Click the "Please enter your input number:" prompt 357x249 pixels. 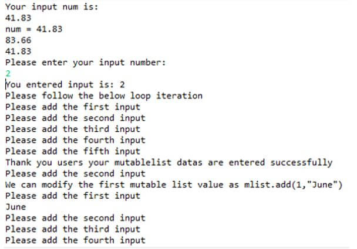tap(86, 62)
